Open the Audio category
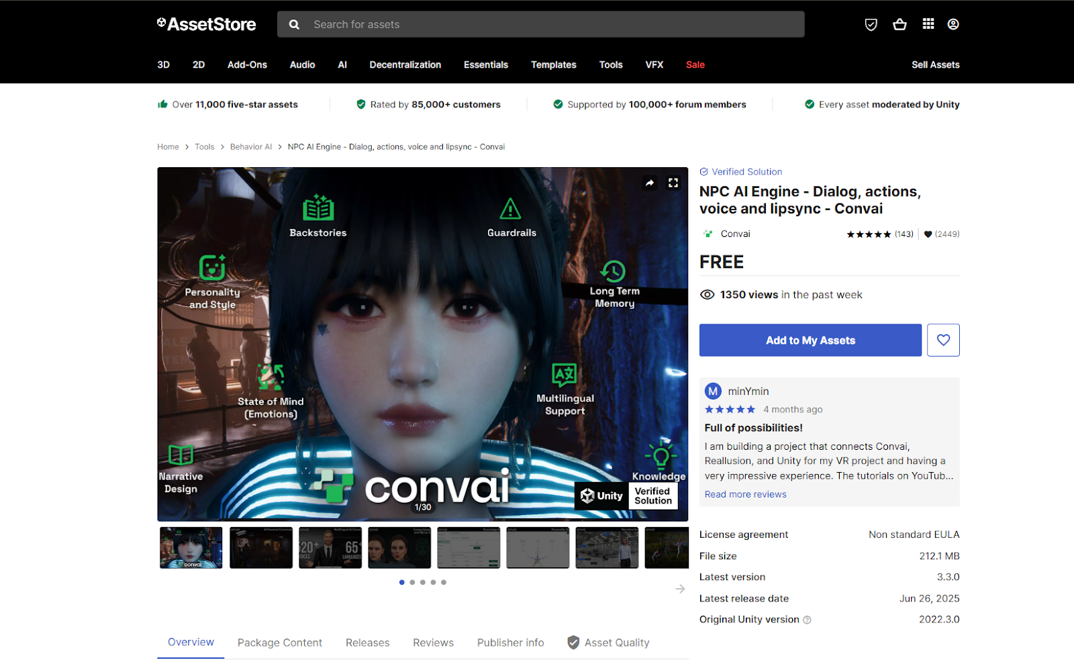Viewport: 1074px width, 660px height. (x=302, y=64)
